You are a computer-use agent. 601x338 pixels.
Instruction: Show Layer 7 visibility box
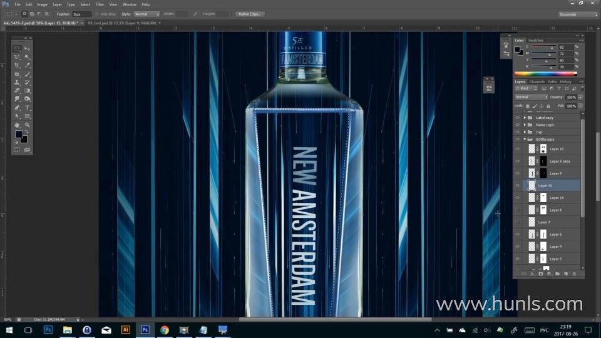pyautogui.click(x=518, y=222)
